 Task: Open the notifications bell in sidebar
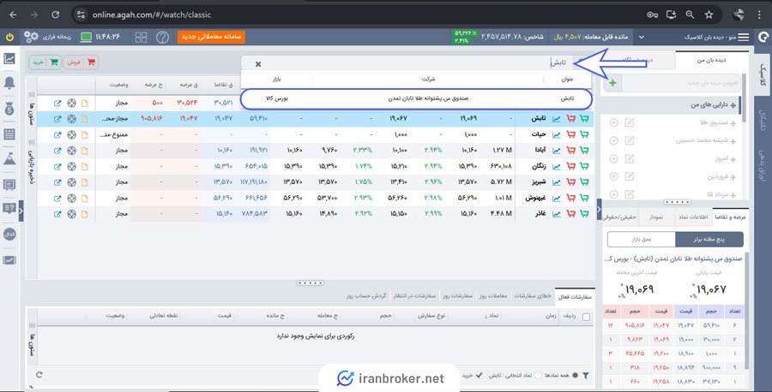(9, 83)
